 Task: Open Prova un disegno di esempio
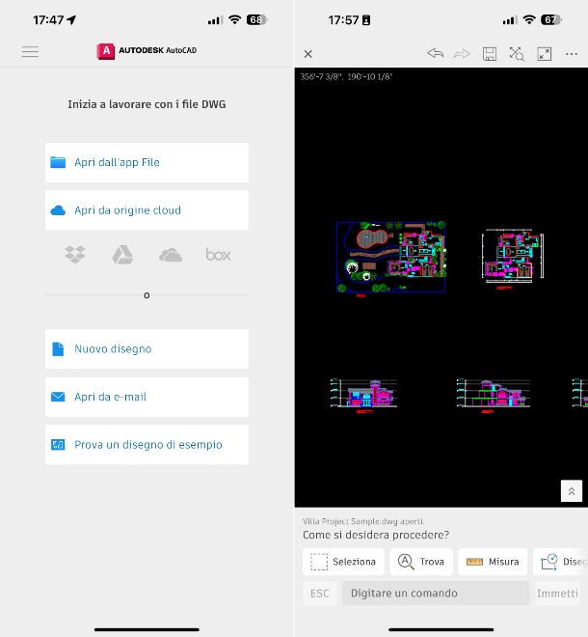click(x=147, y=445)
